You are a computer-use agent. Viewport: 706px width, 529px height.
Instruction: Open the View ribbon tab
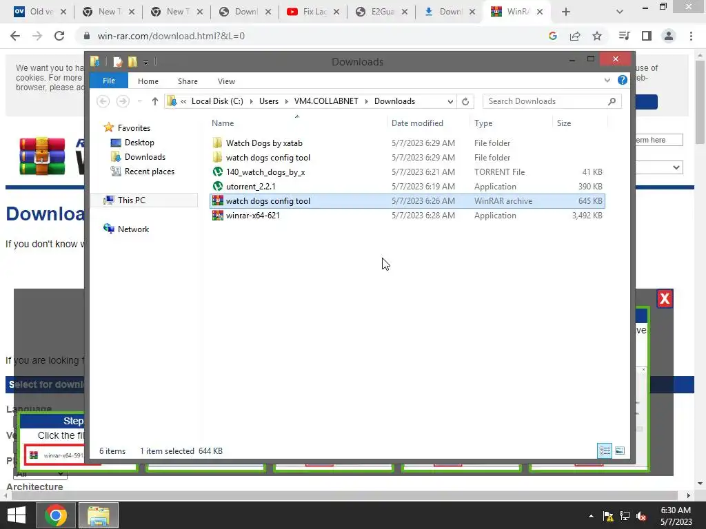point(226,81)
